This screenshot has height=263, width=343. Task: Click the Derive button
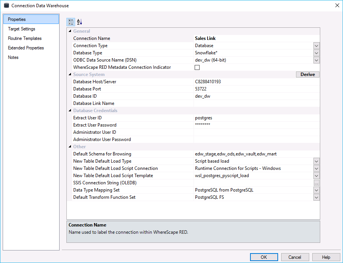[308, 74]
